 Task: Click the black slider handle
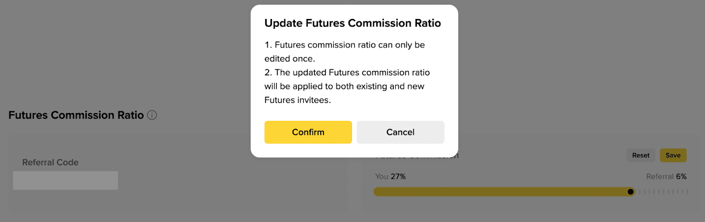(631, 192)
